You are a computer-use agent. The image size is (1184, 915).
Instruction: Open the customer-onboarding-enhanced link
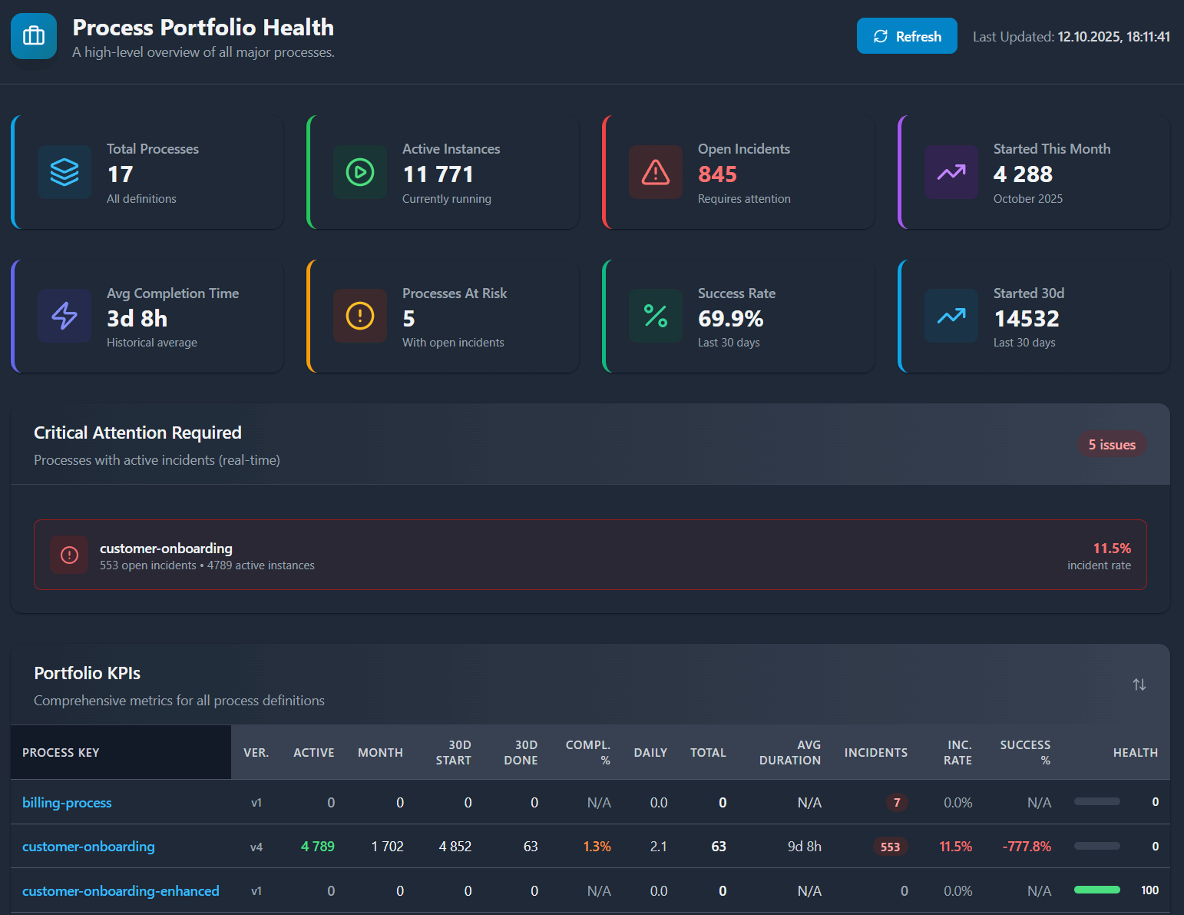121,890
